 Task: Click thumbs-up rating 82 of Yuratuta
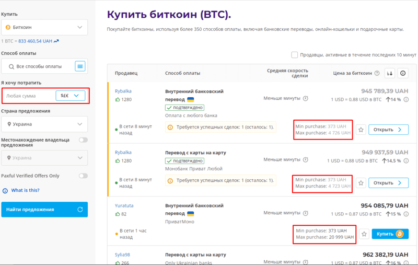click(121, 214)
